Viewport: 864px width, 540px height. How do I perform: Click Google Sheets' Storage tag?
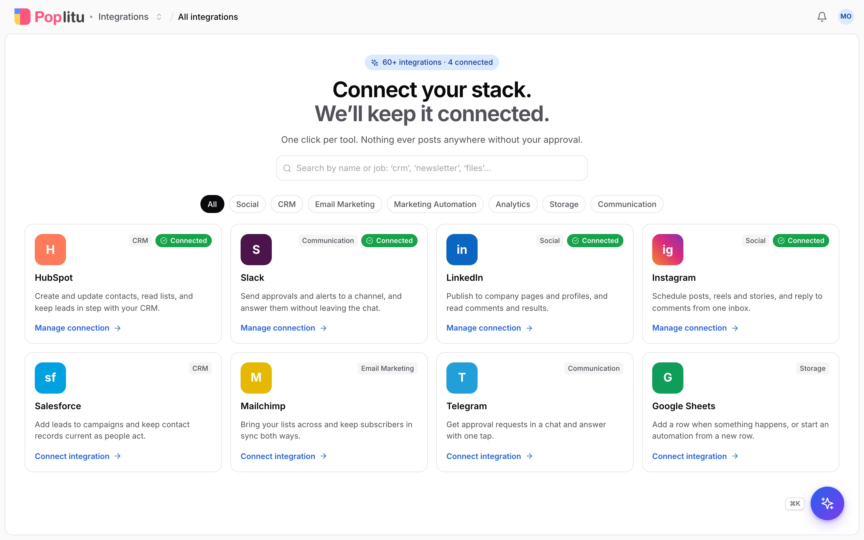(812, 369)
